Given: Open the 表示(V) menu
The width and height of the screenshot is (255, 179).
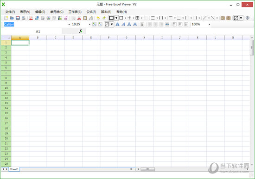Looking at the screenshot, I should 25,12.
